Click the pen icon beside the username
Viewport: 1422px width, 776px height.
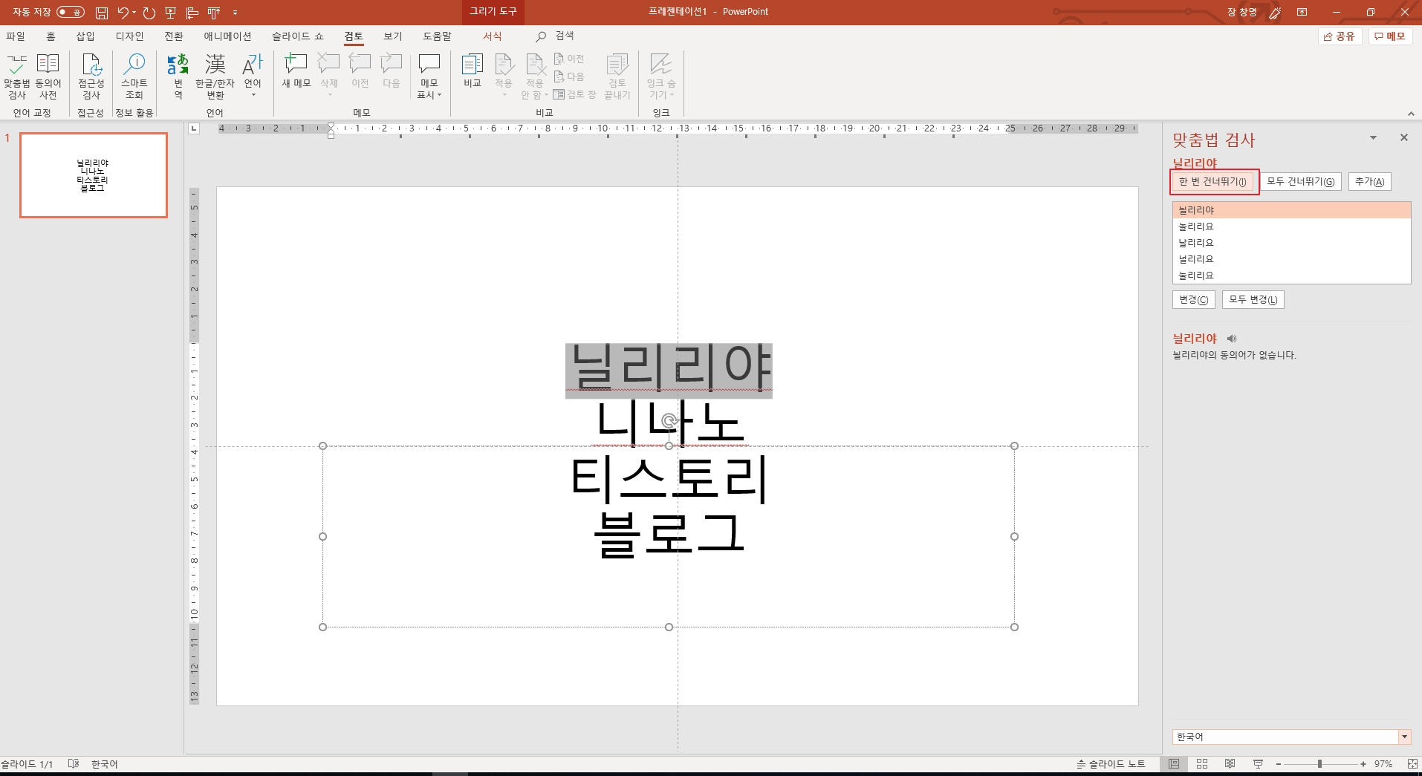(1275, 12)
